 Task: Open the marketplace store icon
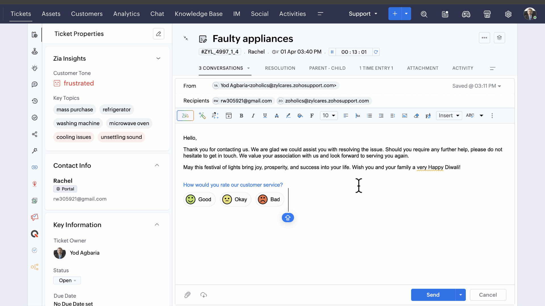pyautogui.click(x=487, y=14)
